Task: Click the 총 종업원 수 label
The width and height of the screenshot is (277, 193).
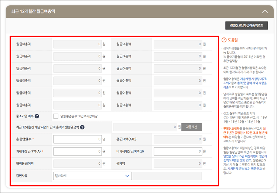Action: click(x=24, y=139)
